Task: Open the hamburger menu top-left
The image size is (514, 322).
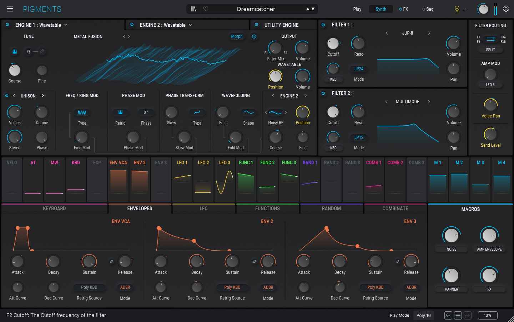Action: coord(10,9)
